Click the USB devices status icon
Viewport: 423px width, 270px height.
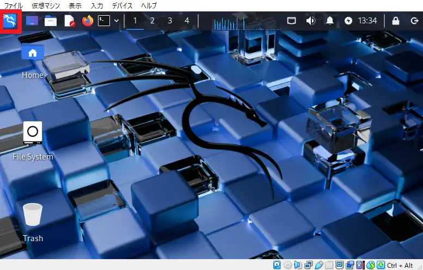pos(318,265)
